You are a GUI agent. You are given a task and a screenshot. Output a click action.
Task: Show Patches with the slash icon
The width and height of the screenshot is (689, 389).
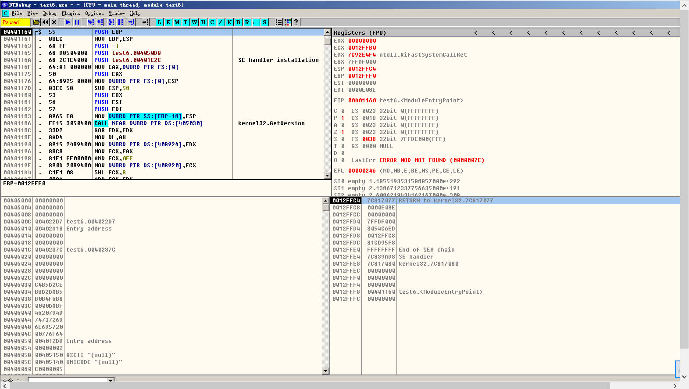[x=221, y=22]
